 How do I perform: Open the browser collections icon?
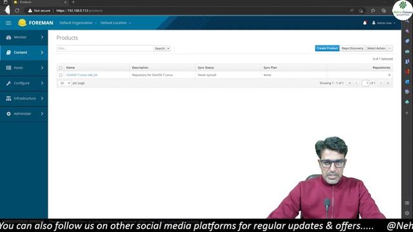(384, 10)
